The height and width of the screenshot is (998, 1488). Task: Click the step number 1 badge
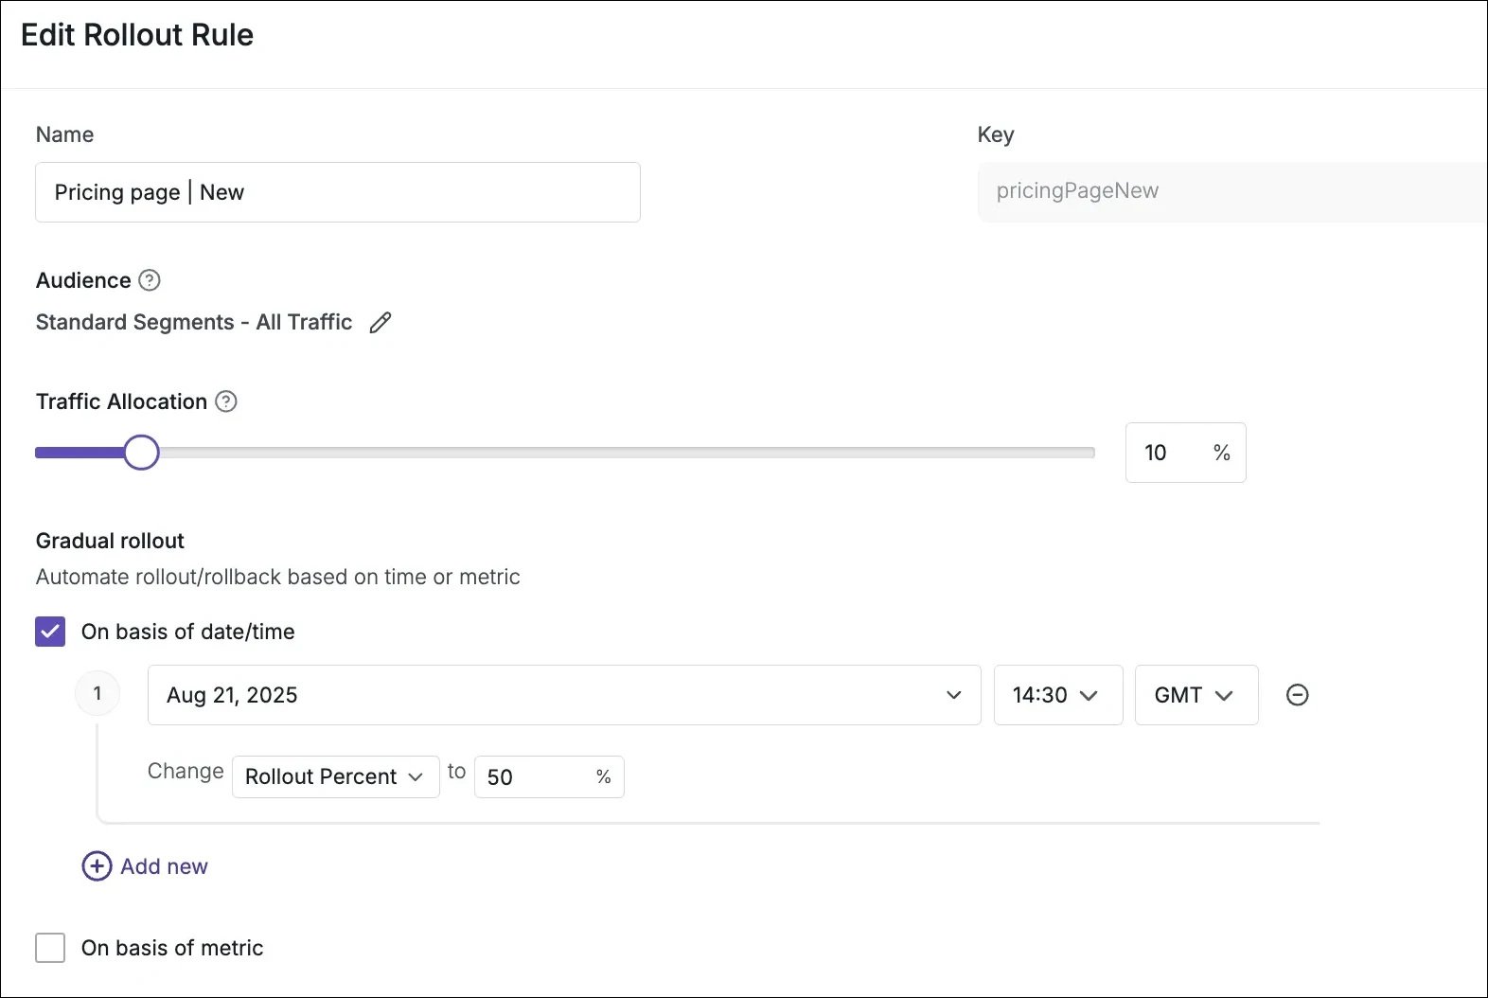97,694
